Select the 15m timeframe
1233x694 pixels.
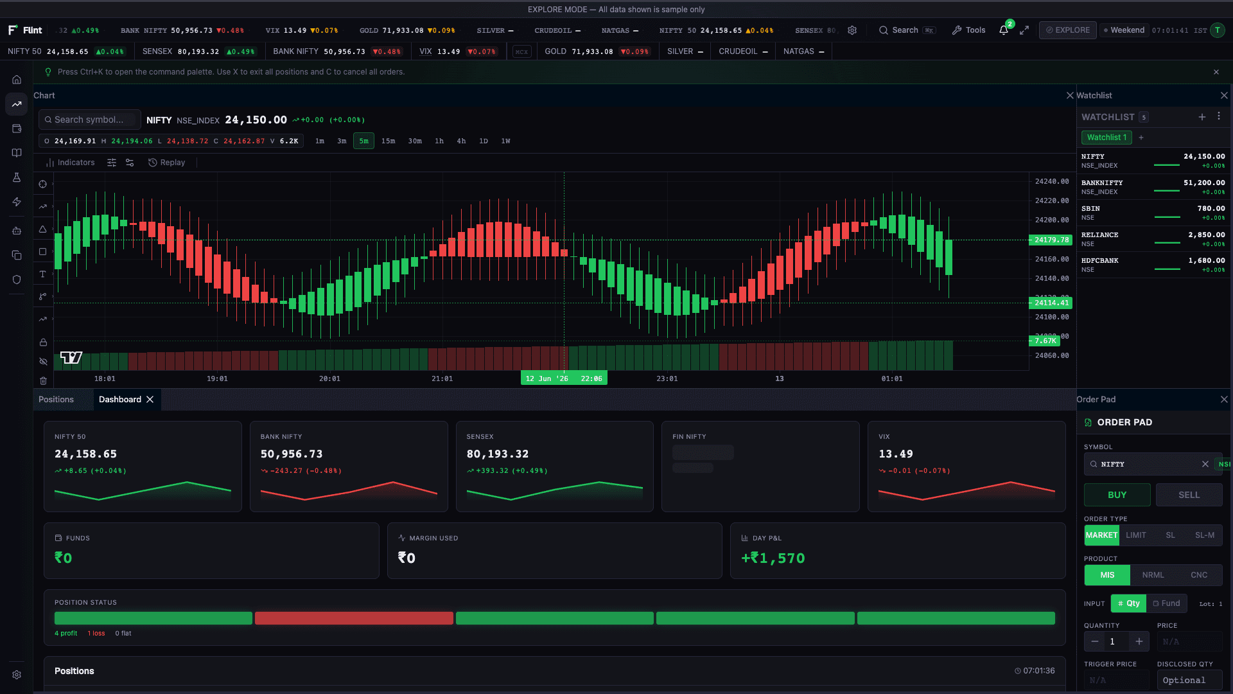pyautogui.click(x=388, y=141)
